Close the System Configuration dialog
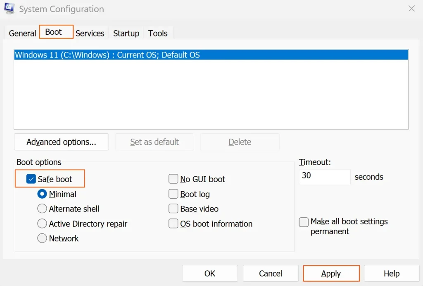The width and height of the screenshot is (423, 286). (411, 9)
